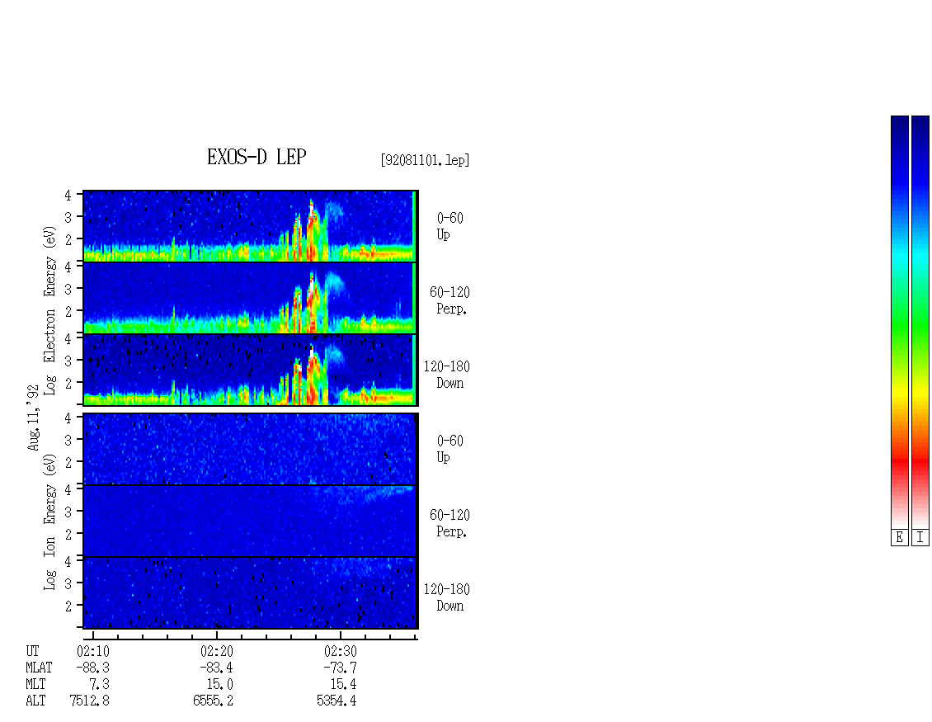The width and height of the screenshot is (932, 722).
Task: Click the ion 0-60 Up pitch angle label
Action: pos(450,449)
